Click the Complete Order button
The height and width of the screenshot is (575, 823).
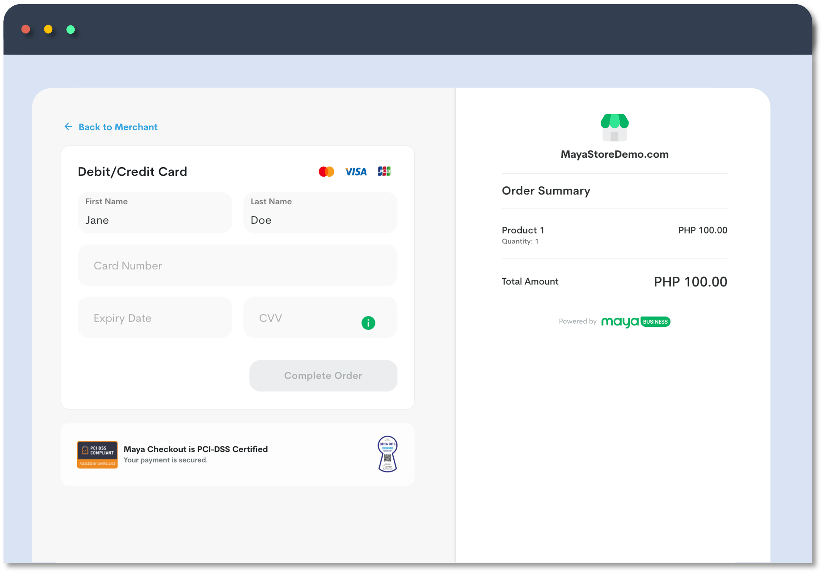[323, 376]
